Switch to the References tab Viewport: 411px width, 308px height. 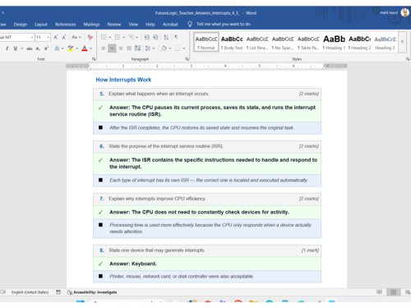[x=66, y=25]
